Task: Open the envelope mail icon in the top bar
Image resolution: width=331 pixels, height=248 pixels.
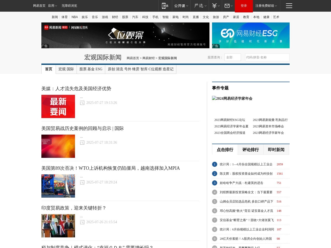Action: pos(227,6)
